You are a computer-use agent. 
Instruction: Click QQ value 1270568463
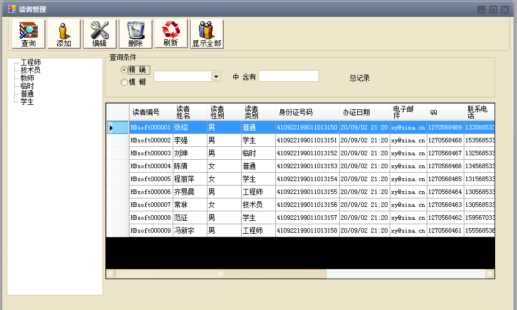[445, 205]
